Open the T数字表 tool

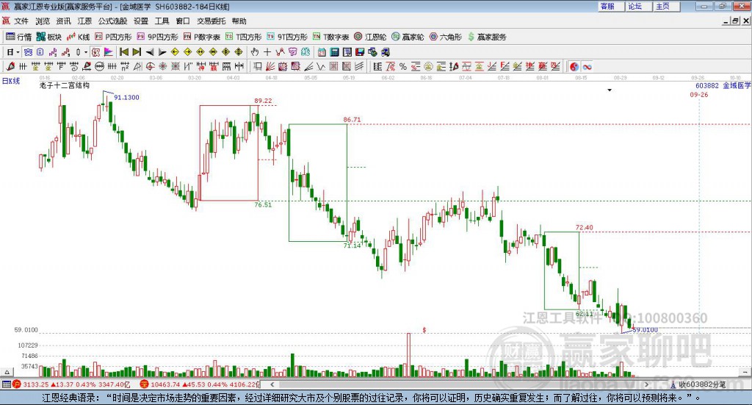coord(330,37)
